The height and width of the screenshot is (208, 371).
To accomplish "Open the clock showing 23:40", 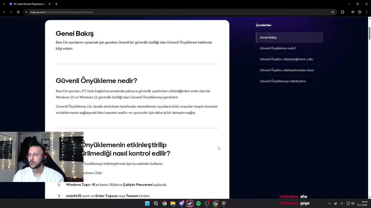I will (x=362, y=203).
